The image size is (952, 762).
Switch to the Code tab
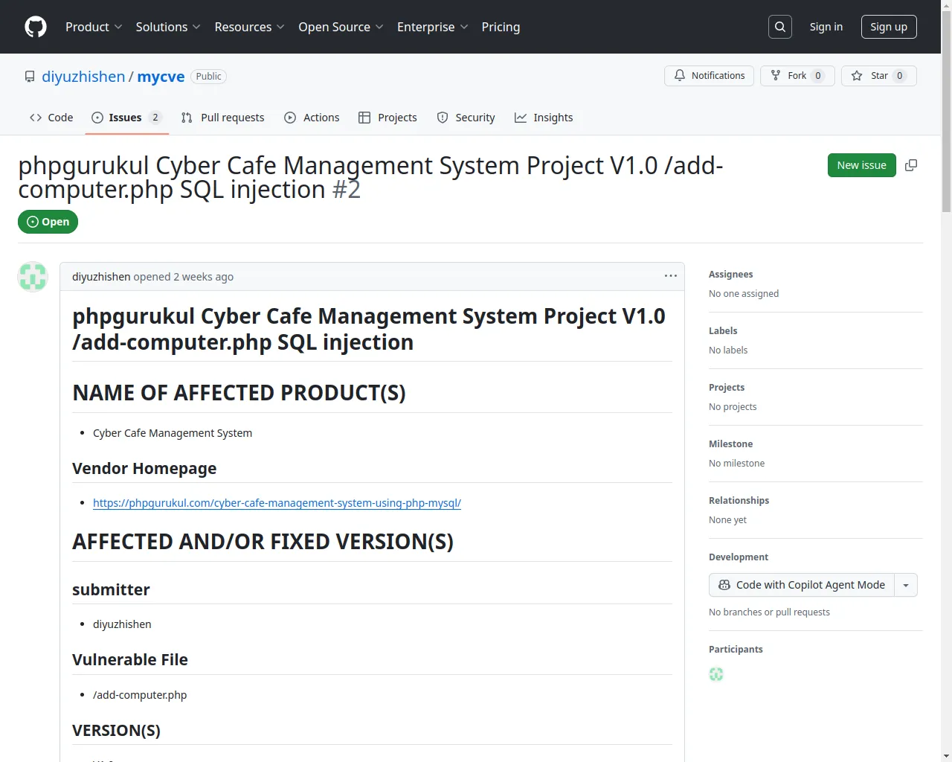pyautogui.click(x=51, y=118)
